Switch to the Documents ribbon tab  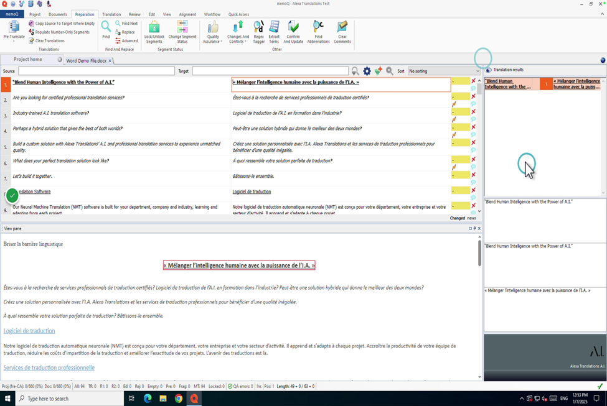(x=58, y=14)
